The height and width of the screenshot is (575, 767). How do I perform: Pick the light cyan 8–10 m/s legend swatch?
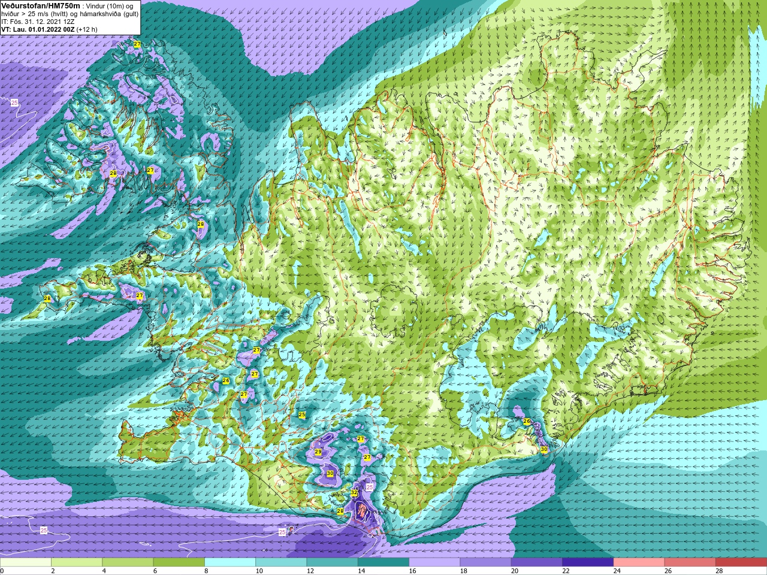(x=230, y=562)
